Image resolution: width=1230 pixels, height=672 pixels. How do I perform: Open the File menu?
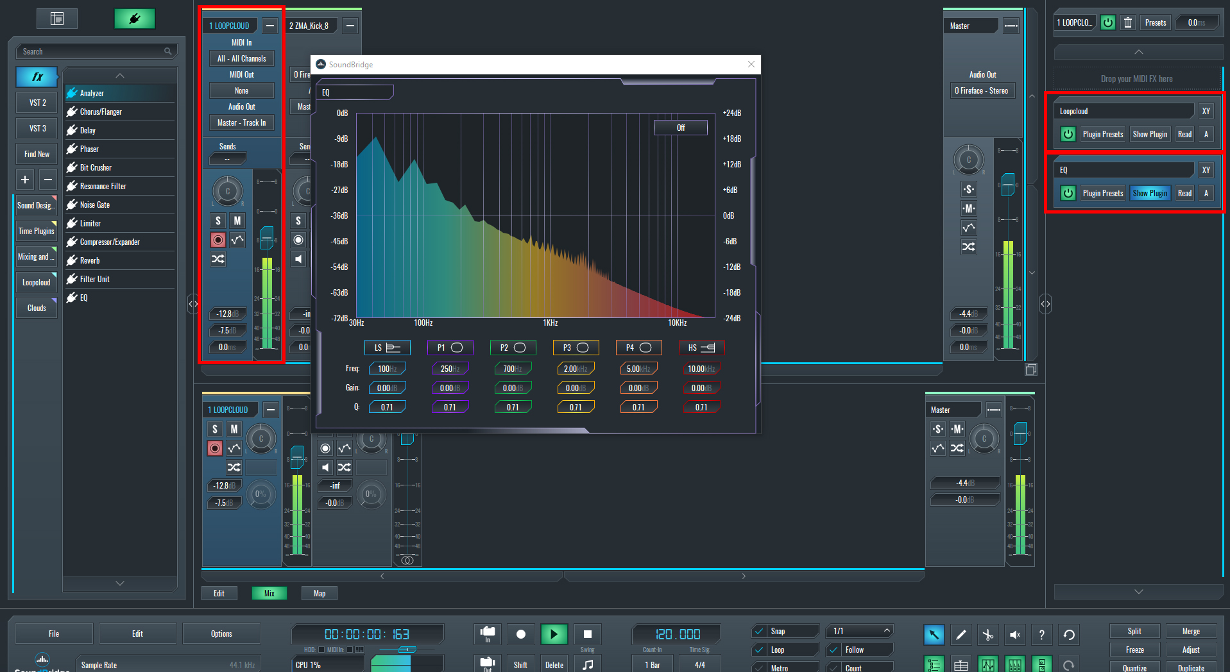click(x=54, y=634)
